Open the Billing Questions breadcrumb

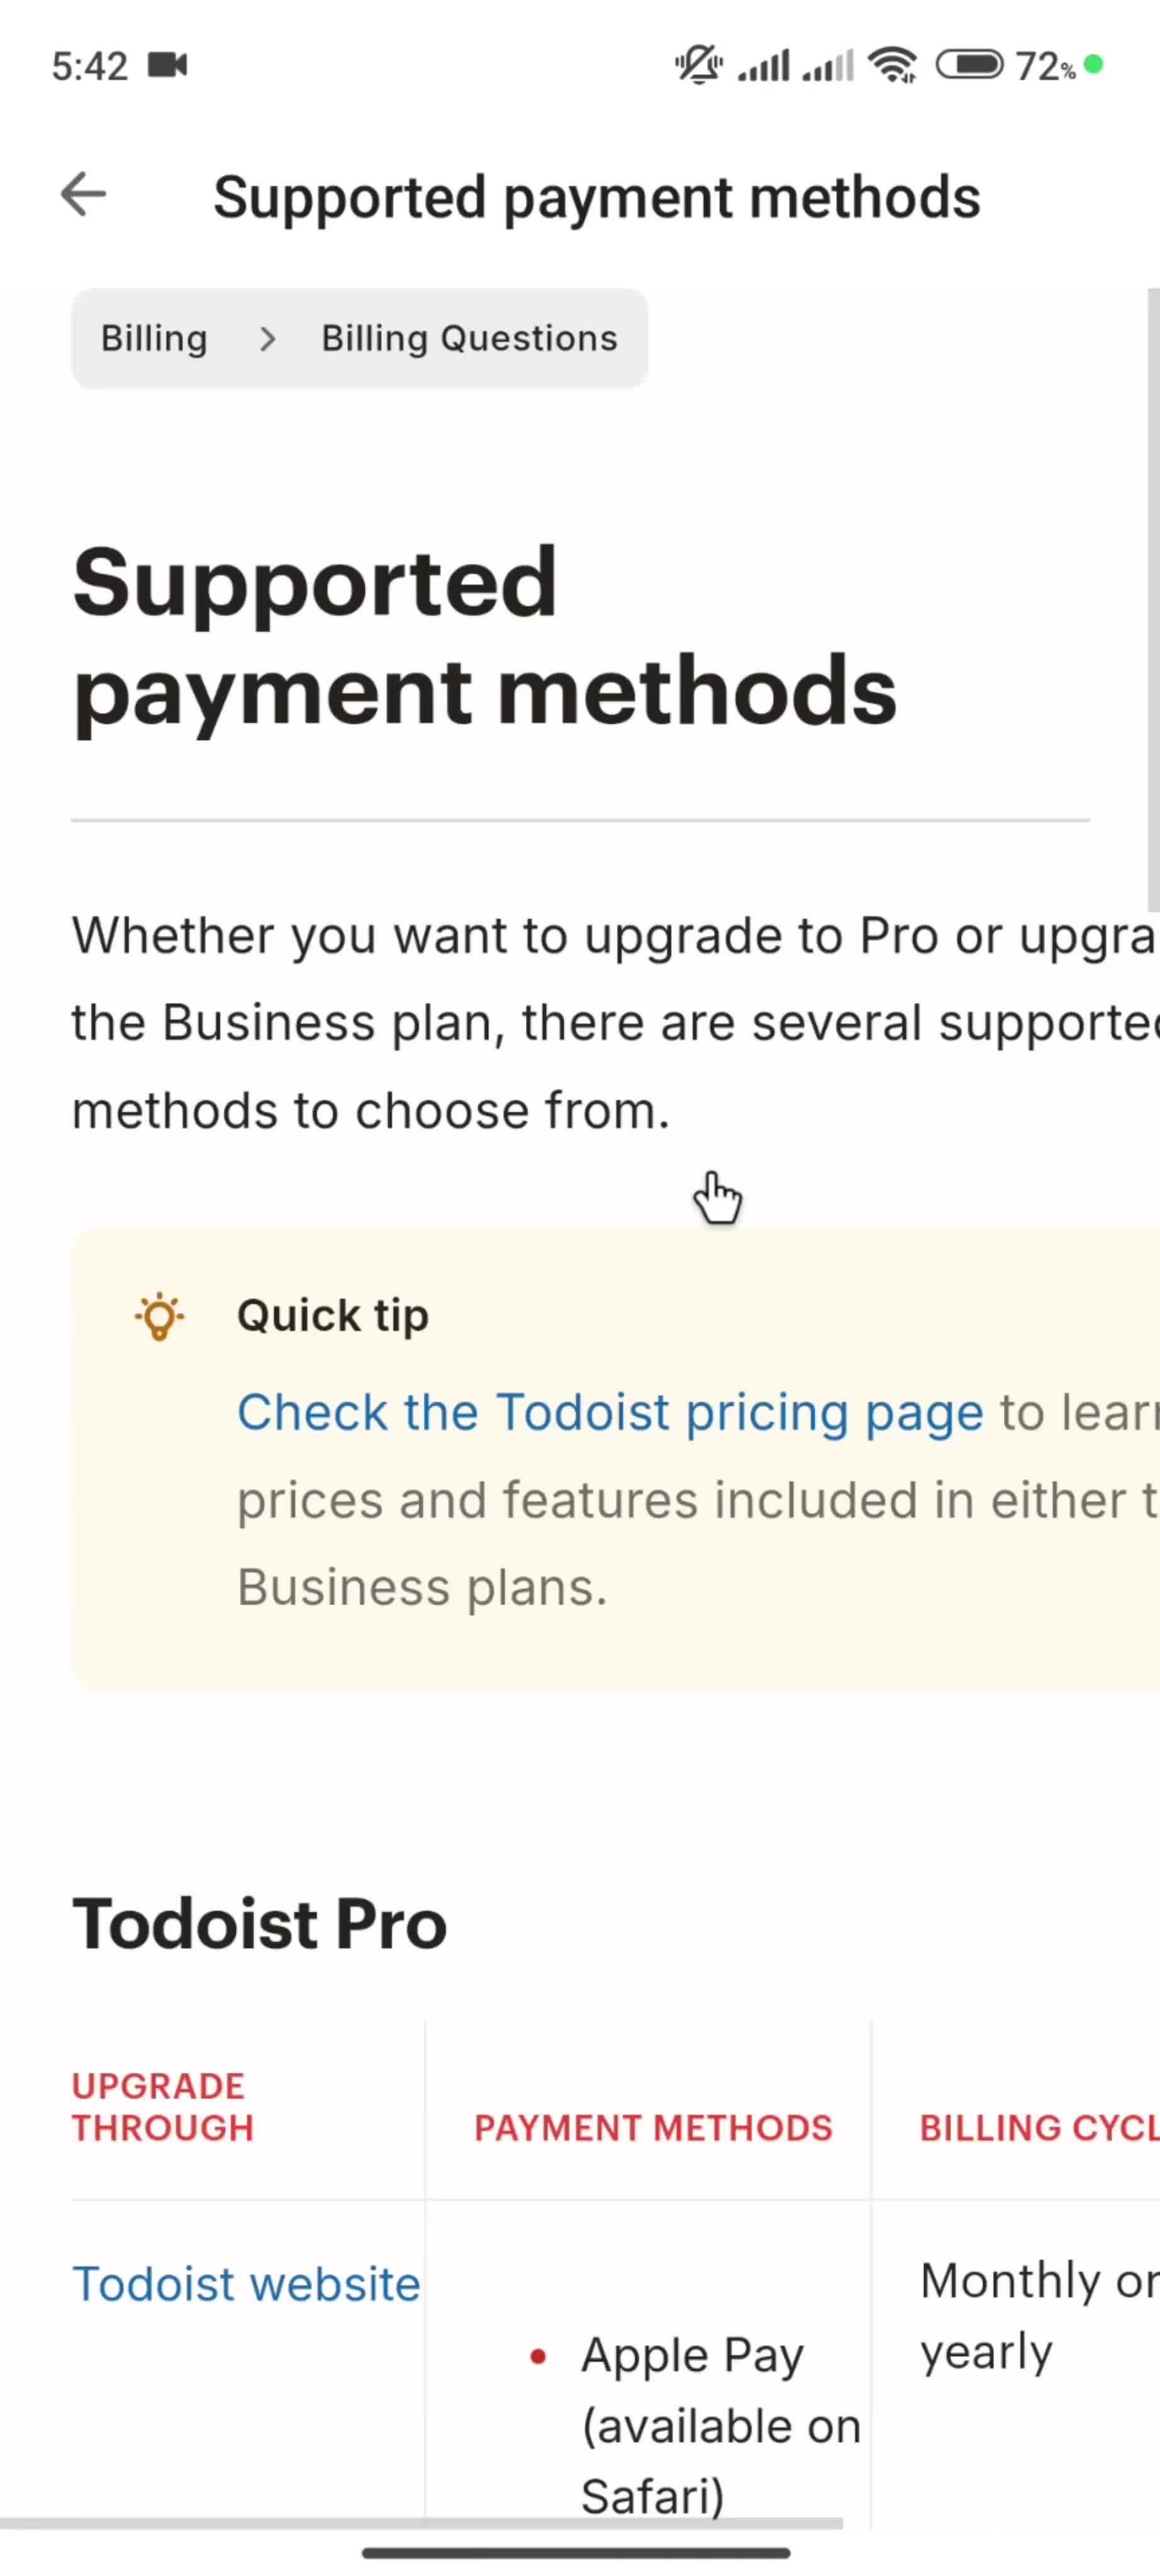(x=469, y=338)
